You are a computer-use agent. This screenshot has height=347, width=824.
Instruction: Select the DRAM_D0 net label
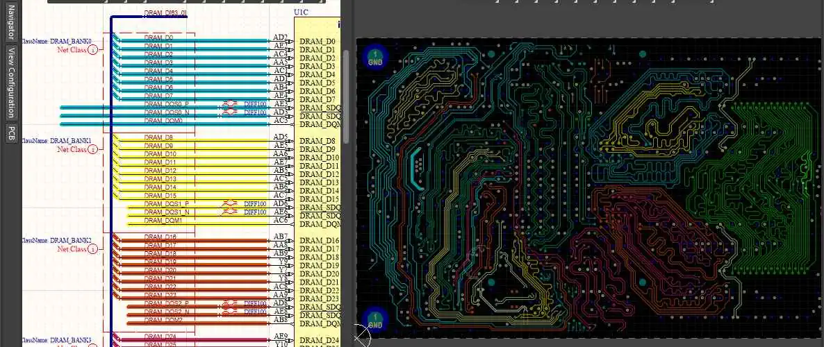(x=158, y=37)
